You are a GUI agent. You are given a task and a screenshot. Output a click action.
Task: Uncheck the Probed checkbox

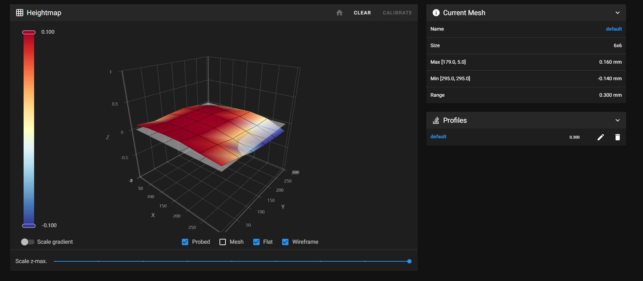pos(185,242)
